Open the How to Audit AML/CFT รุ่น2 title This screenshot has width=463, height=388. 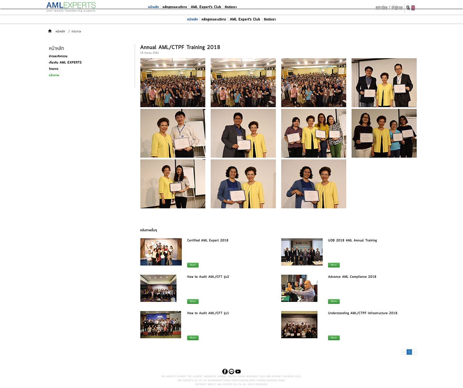click(208, 277)
